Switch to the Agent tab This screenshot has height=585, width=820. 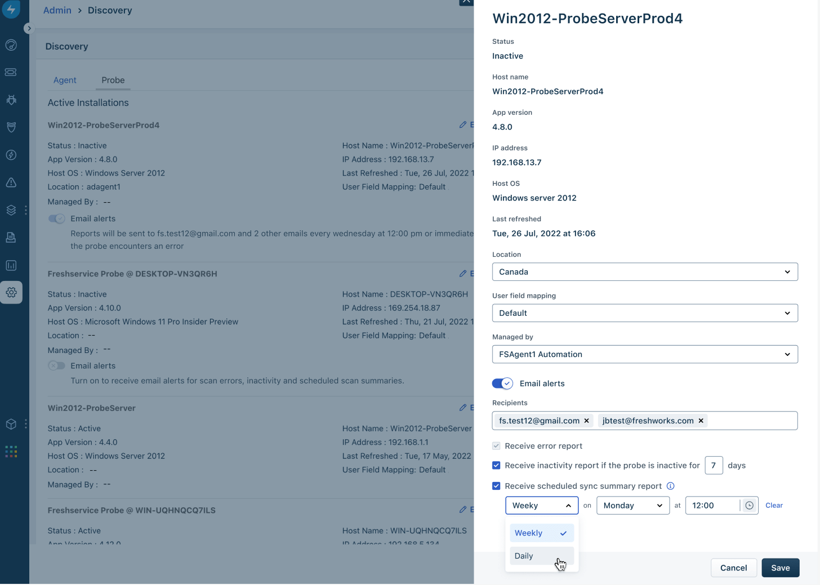click(x=65, y=80)
